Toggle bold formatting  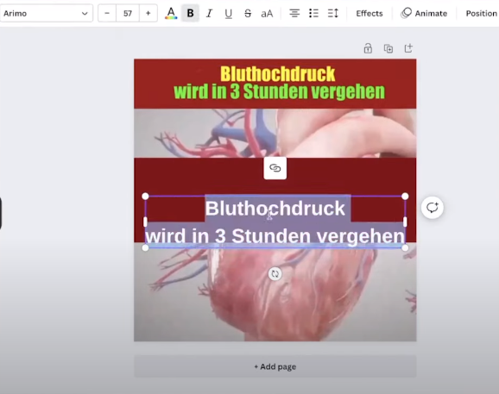click(190, 13)
